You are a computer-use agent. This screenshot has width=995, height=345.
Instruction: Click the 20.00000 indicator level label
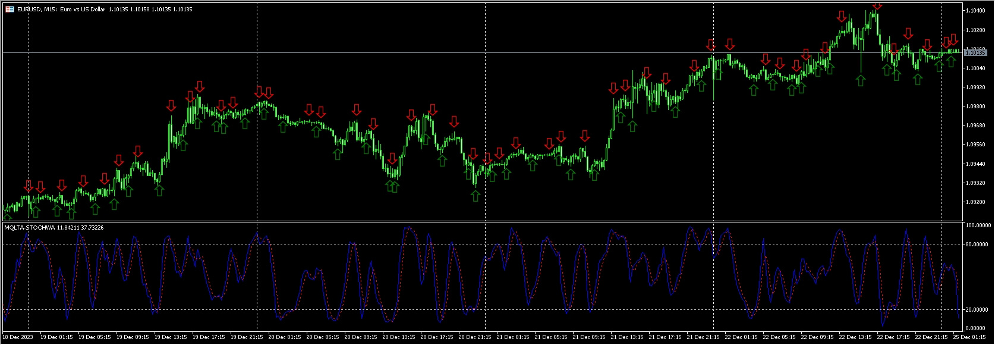click(978, 310)
